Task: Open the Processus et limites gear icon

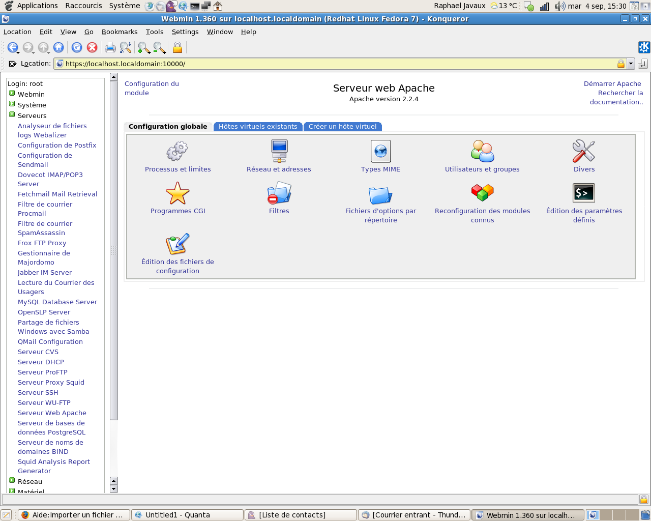Action: click(x=177, y=151)
